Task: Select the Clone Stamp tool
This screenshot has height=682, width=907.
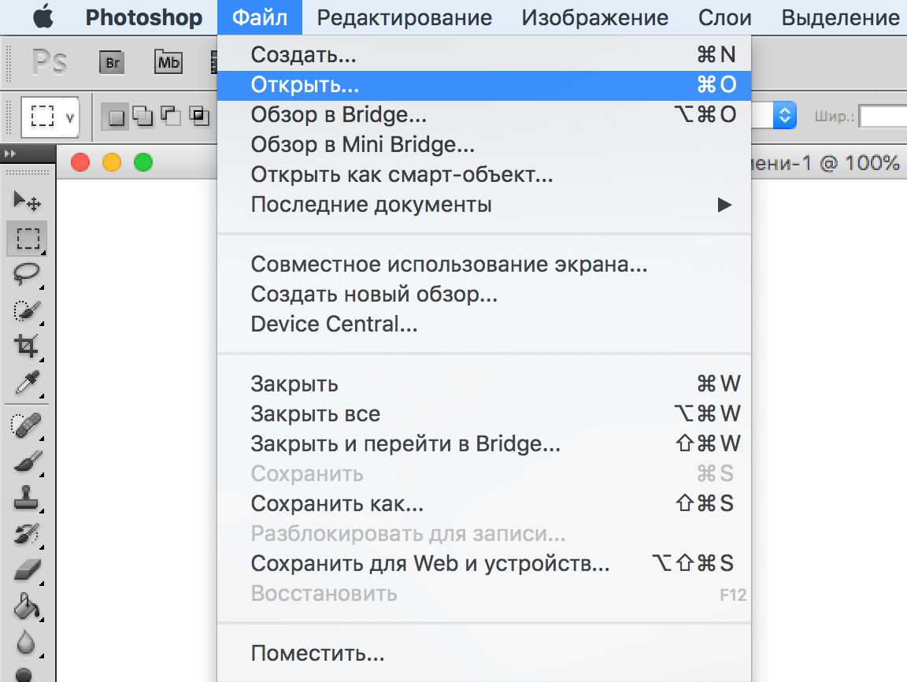Action: 26,498
